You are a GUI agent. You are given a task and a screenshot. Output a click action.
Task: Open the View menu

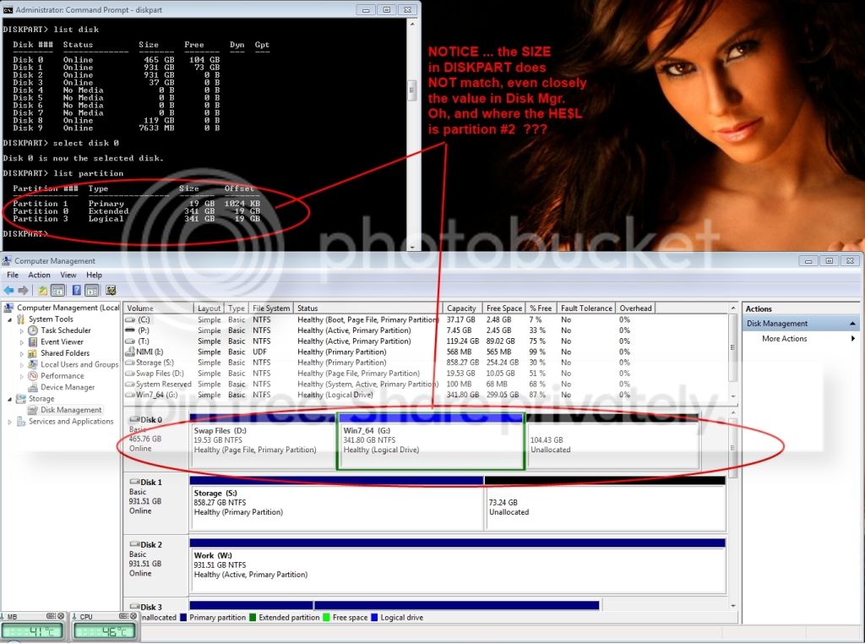pos(68,275)
